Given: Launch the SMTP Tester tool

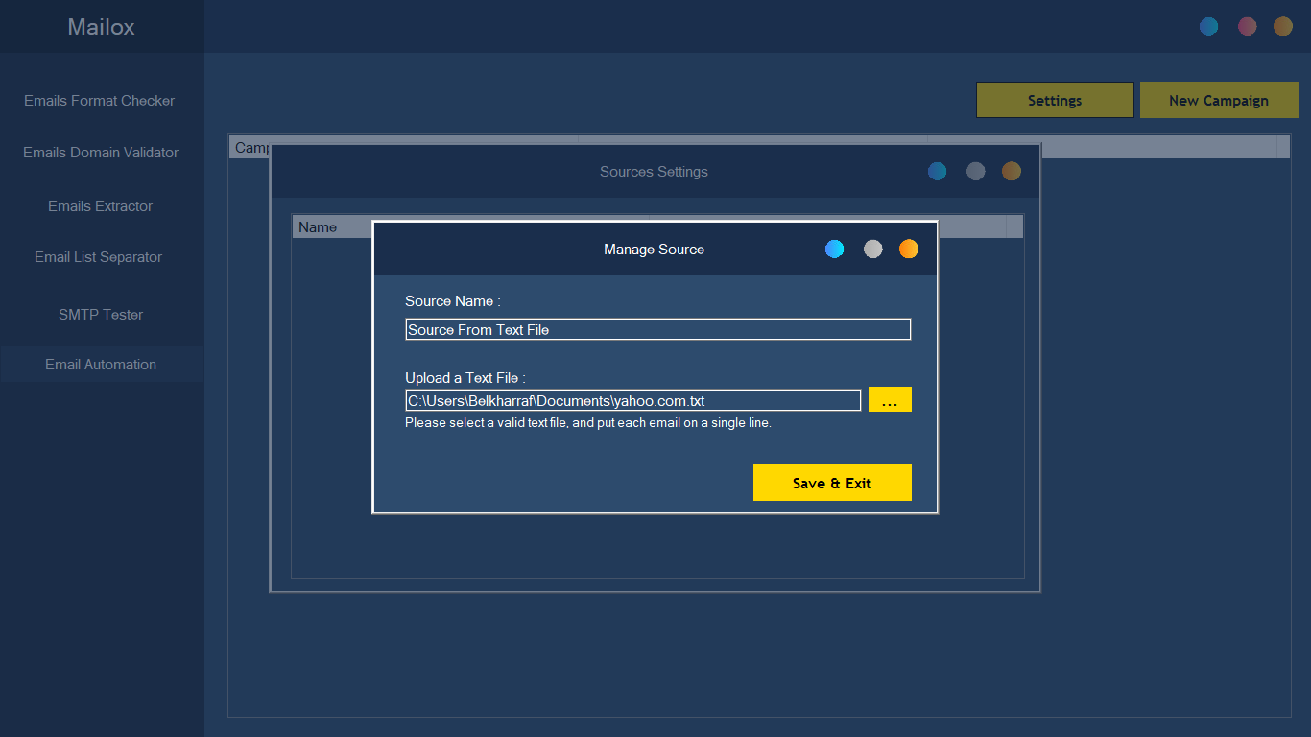Looking at the screenshot, I should tap(101, 314).
